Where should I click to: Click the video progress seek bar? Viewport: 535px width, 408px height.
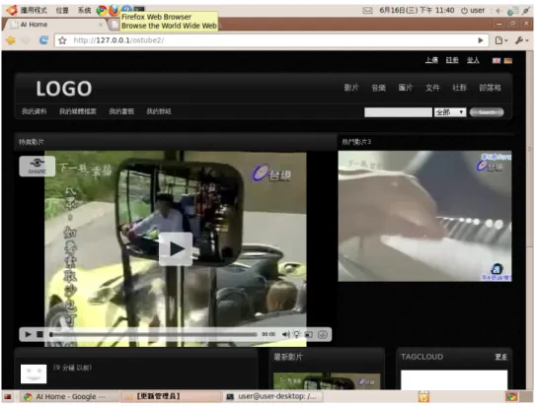154,334
